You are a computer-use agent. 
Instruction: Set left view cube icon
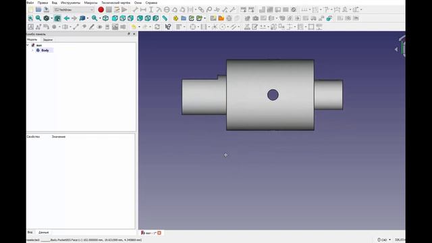coord(156,18)
